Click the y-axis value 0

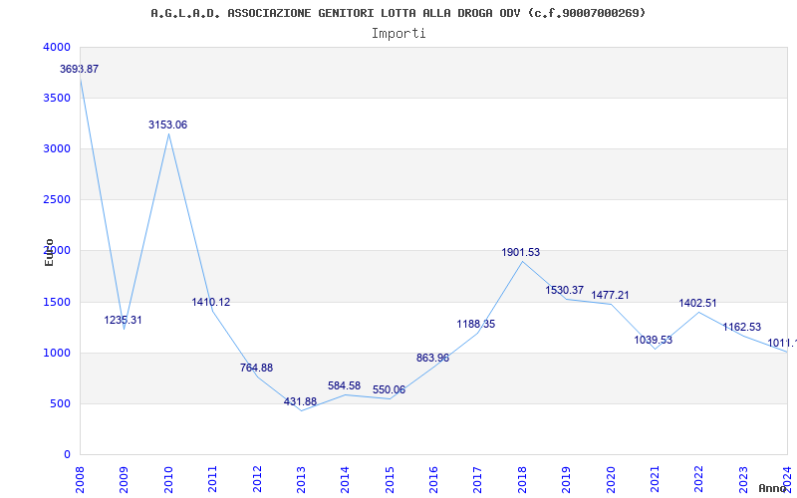click(x=67, y=455)
